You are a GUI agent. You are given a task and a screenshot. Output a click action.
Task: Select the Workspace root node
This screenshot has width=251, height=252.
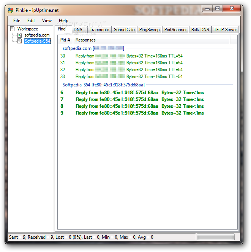click(x=28, y=29)
